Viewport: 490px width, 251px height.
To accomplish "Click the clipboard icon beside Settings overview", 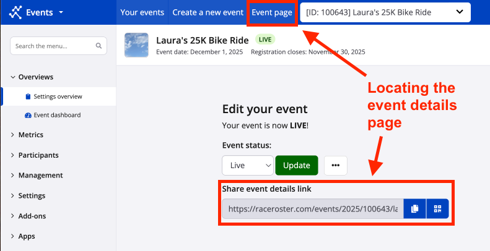I will click(x=28, y=96).
